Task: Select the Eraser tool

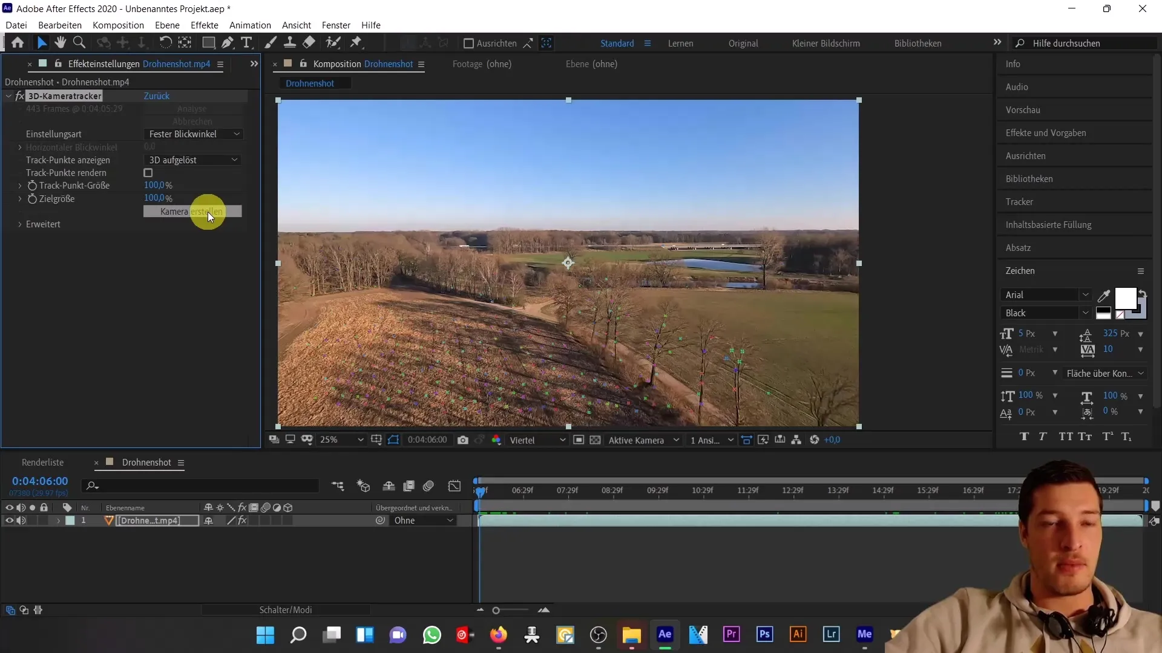Action: click(x=309, y=43)
